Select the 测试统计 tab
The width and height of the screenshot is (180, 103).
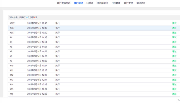pos(141,3)
